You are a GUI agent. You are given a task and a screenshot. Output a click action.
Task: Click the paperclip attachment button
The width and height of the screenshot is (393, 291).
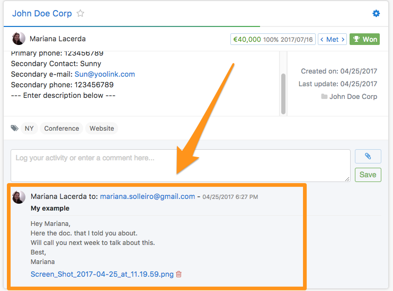click(x=368, y=157)
